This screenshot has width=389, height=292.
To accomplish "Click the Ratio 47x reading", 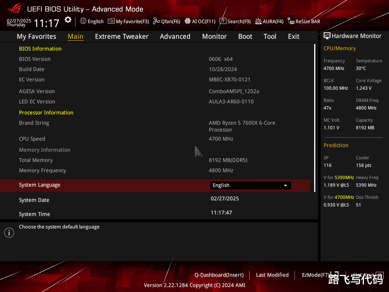I will [327, 108].
